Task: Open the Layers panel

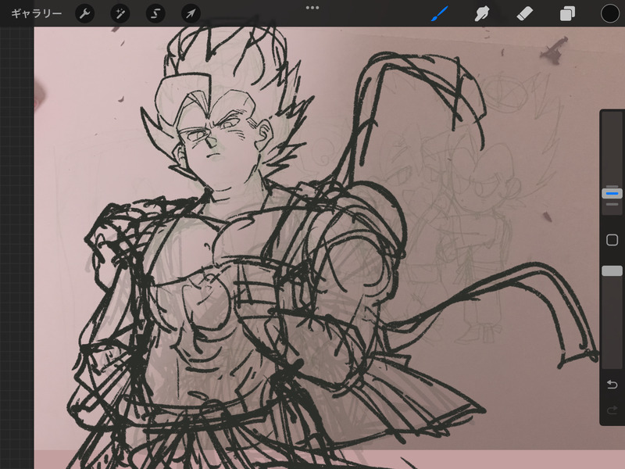Action: (567, 13)
